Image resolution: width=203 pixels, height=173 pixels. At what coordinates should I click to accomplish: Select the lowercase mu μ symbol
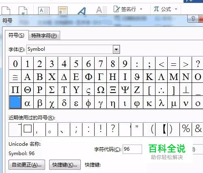pos(173,102)
